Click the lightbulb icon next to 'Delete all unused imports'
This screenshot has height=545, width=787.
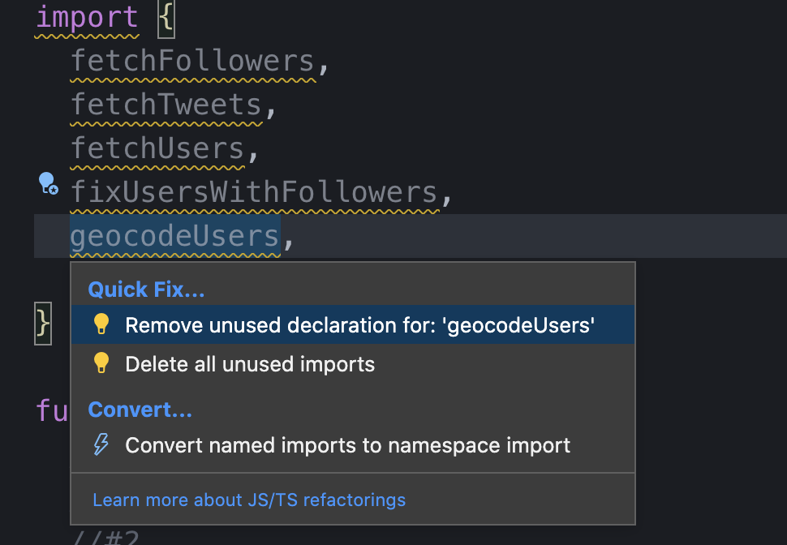click(x=101, y=363)
